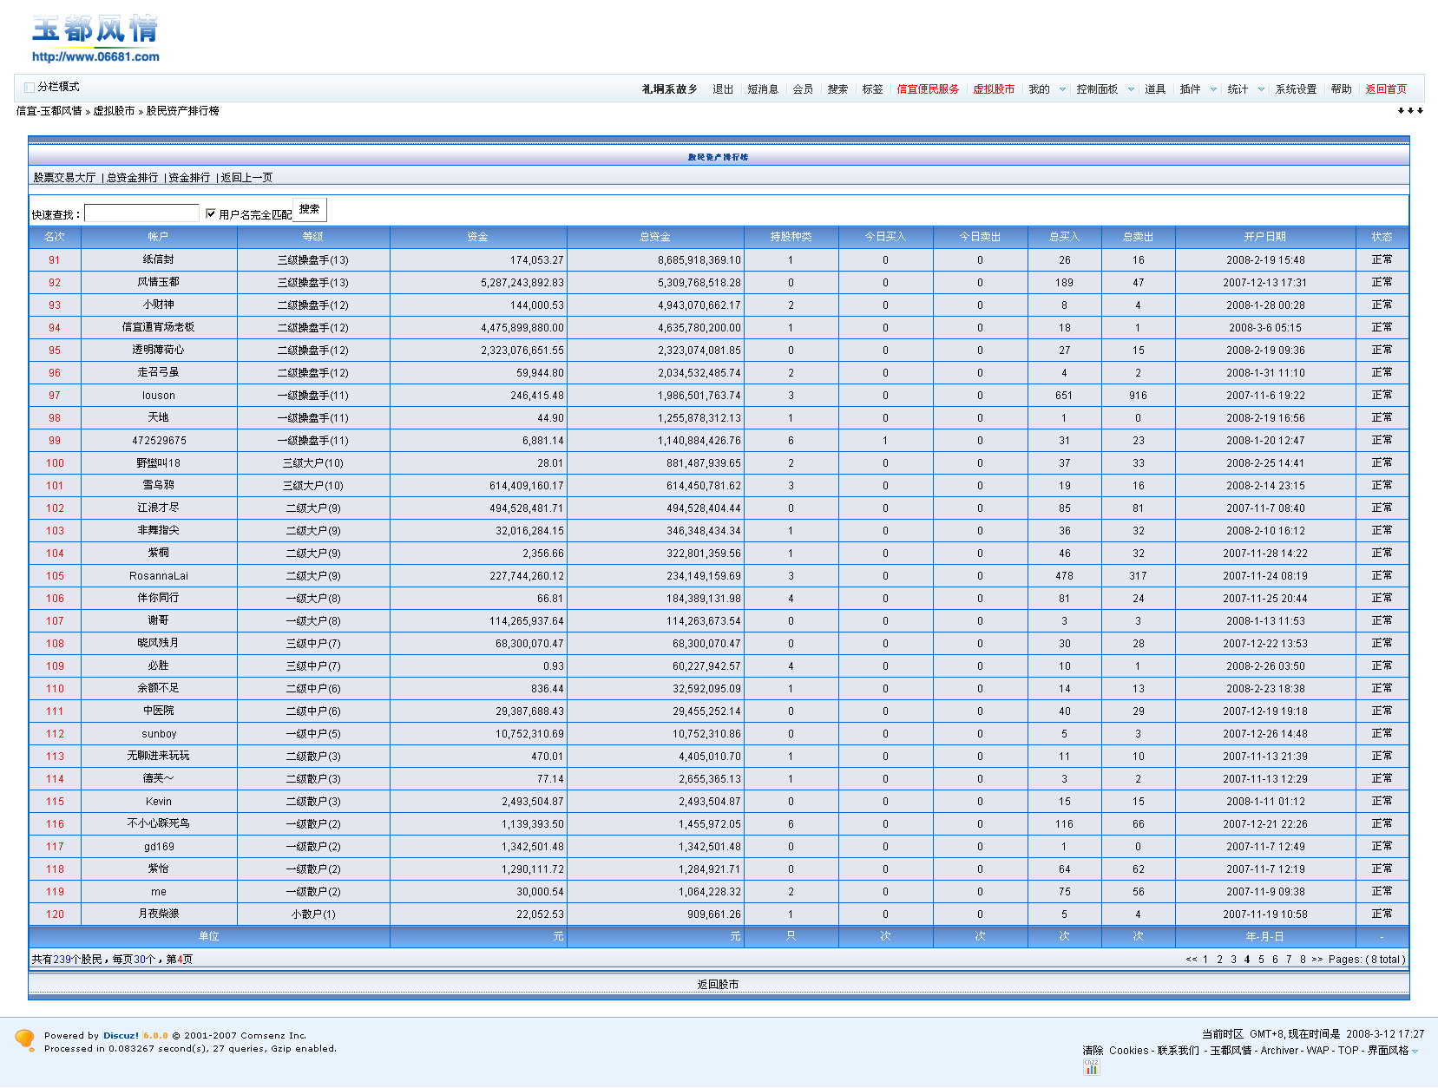1438x1088 pixels.
Task: Open 系统设置 in the navigation bar
Action: [1296, 89]
